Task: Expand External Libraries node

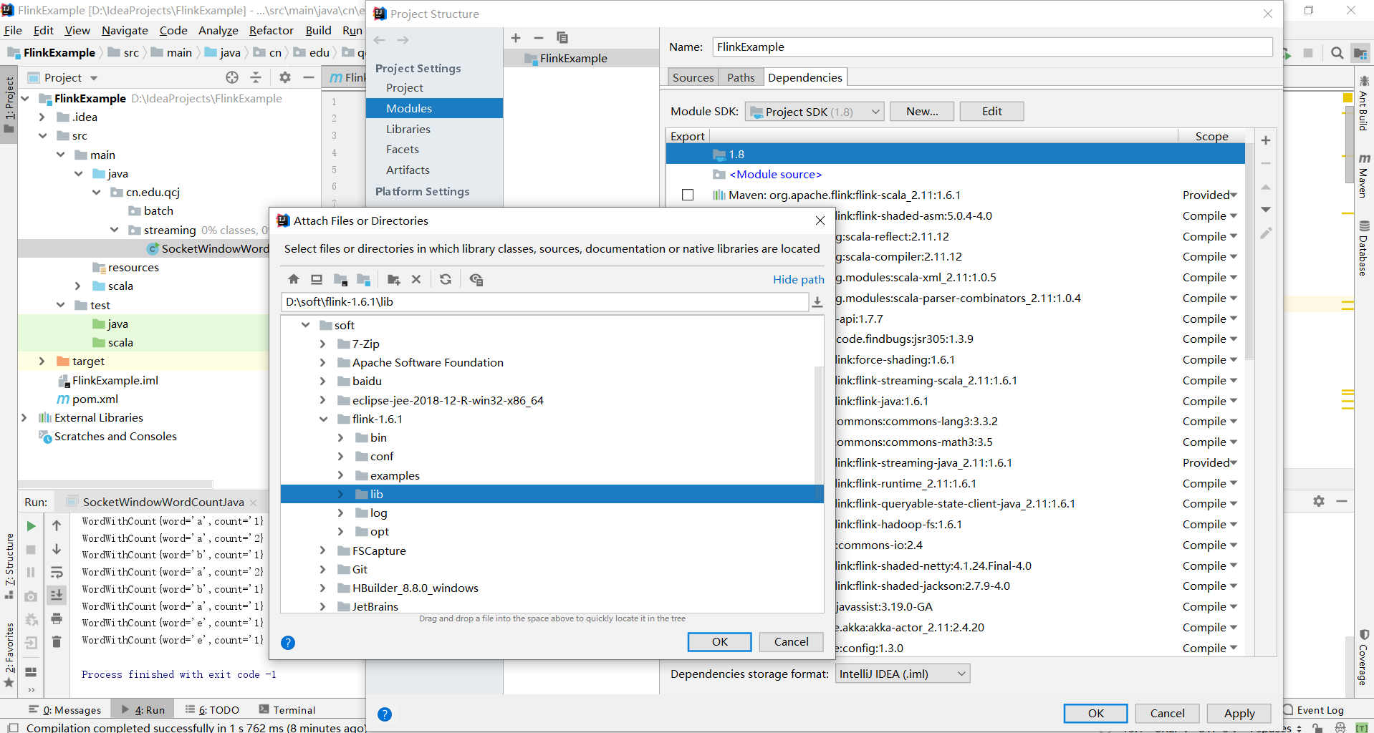Action: pyautogui.click(x=24, y=418)
